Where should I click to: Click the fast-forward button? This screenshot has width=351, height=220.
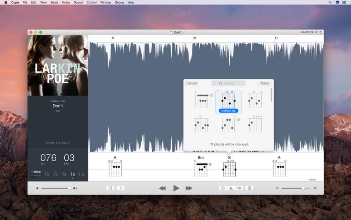point(189,188)
